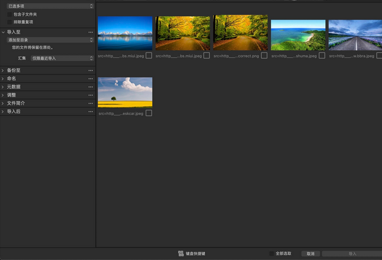
Task: Expand the 调整 section chevron
Action: 3,95
